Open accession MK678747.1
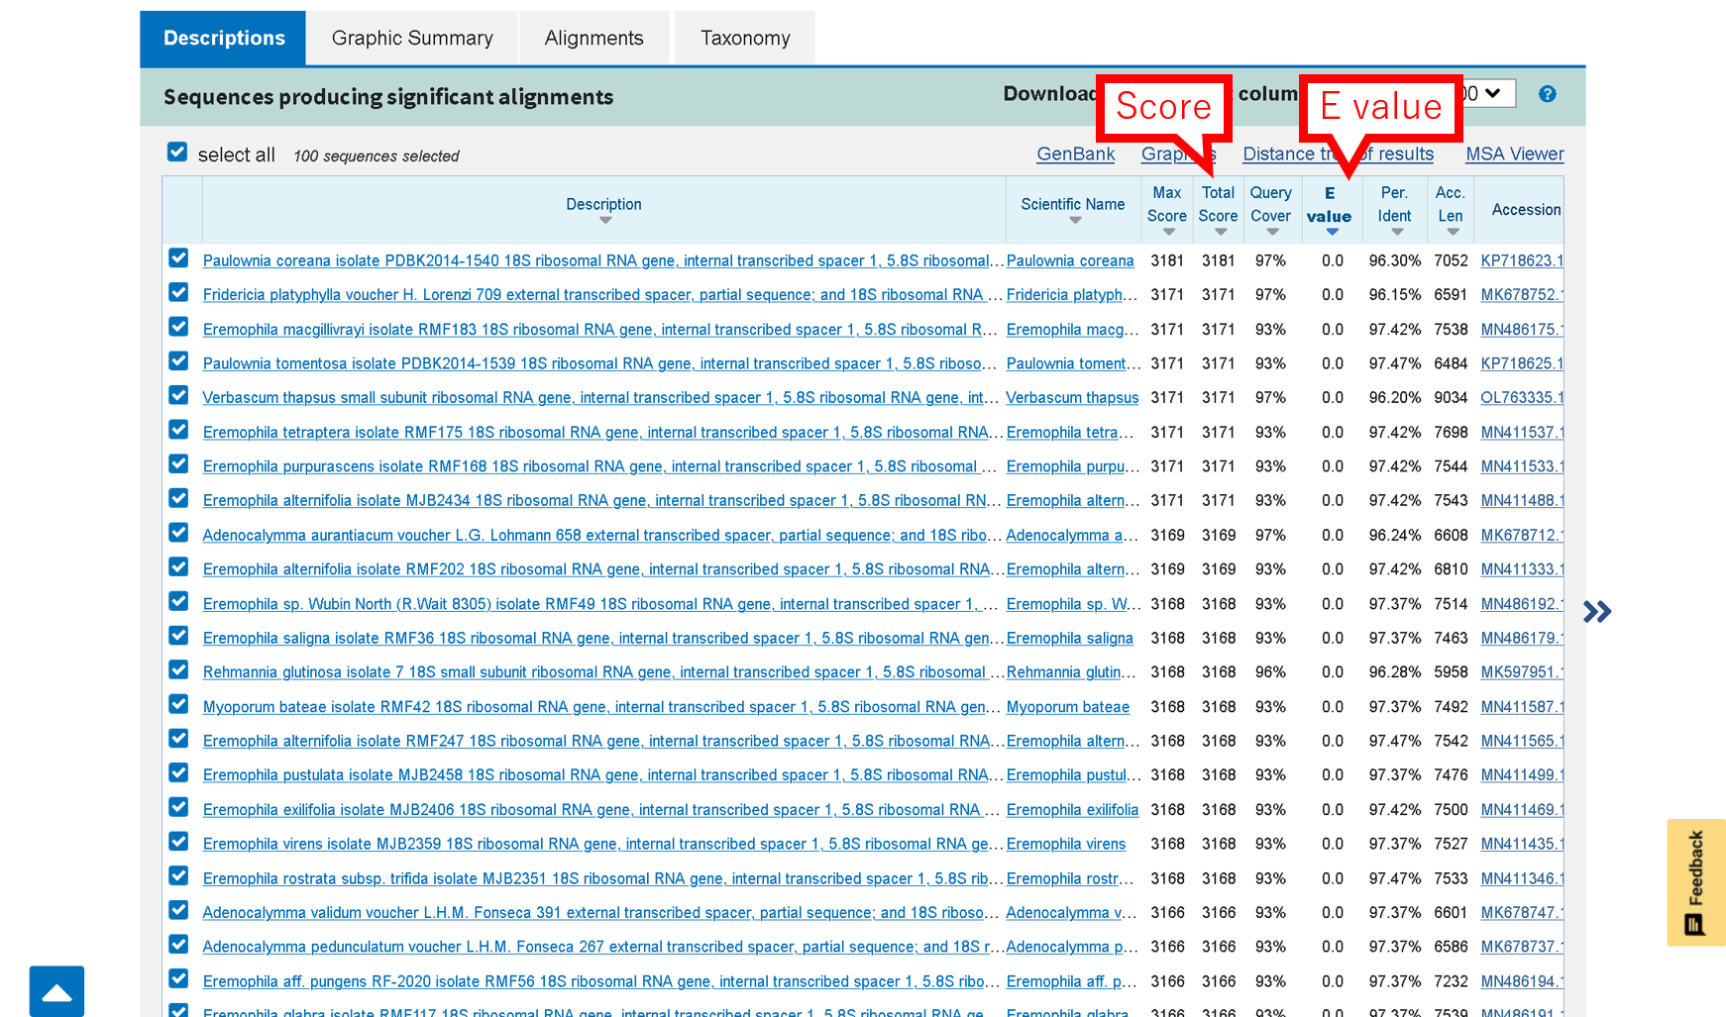This screenshot has width=1726, height=1017. click(x=1522, y=913)
